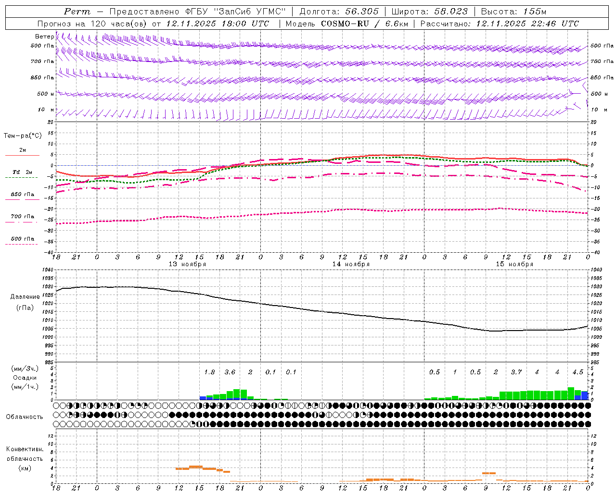
Task: Click the '(км)' unit under convective cloud label
Action: click(x=25, y=468)
